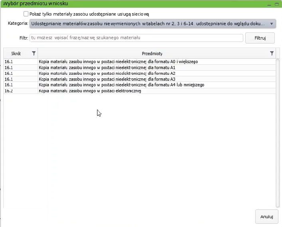This screenshot has width=282, height=227.
Task: Click the vertical scrollbar of the list
Action: pos(278,132)
